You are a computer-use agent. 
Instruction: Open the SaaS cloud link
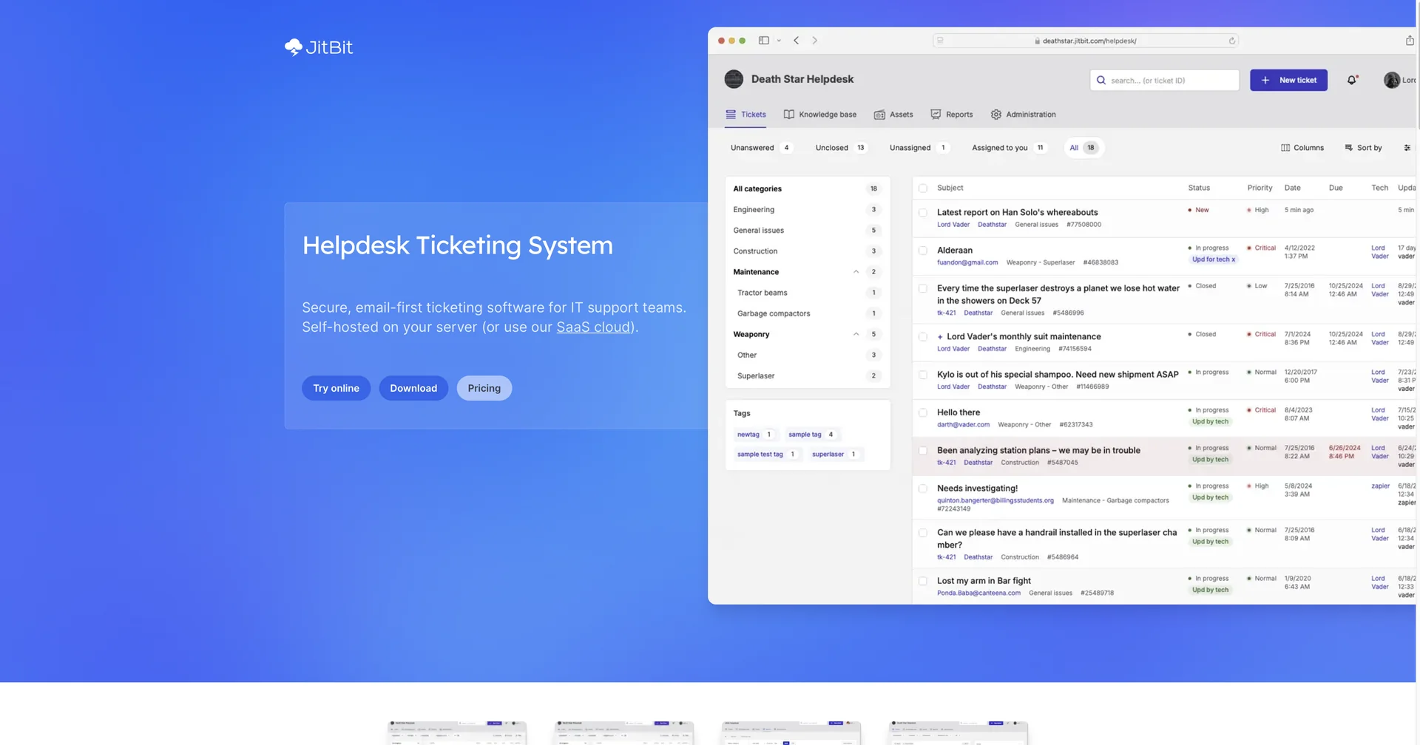[x=592, y=327]
